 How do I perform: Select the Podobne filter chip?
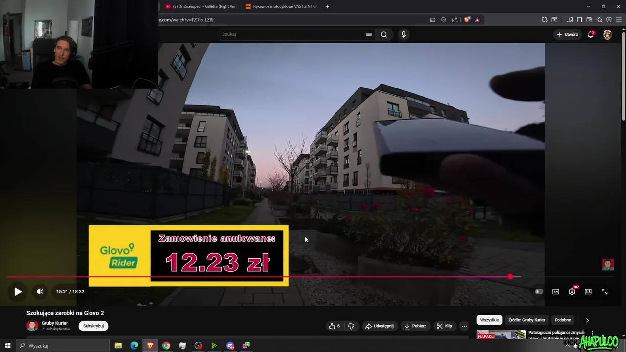[563, 320]
